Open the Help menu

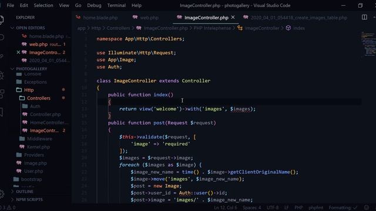[136, 5]
